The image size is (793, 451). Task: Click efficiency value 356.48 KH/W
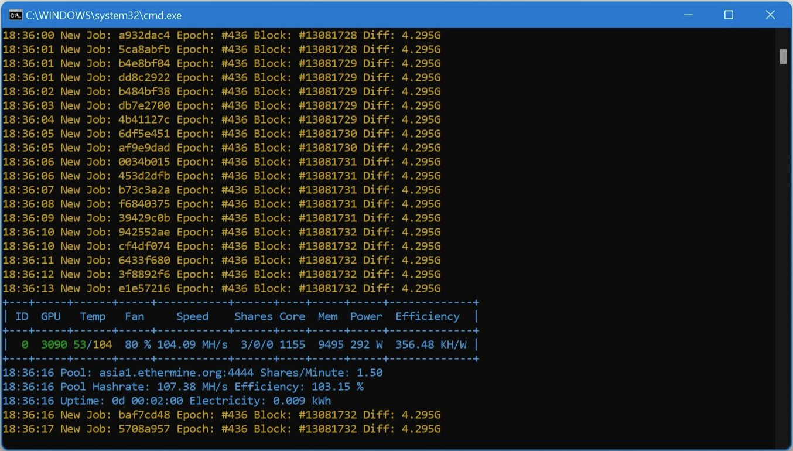coord(431,344)
